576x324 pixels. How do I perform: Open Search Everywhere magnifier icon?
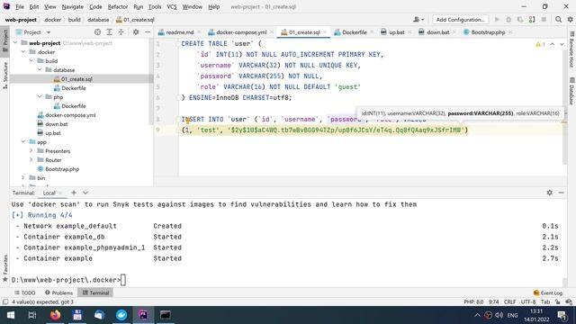click(558, 20)
